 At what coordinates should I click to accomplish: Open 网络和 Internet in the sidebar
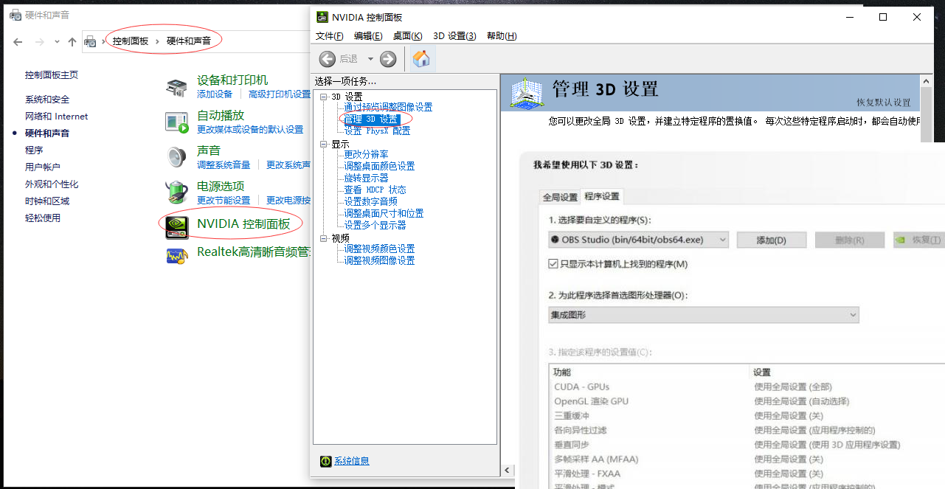pos(56,117)
